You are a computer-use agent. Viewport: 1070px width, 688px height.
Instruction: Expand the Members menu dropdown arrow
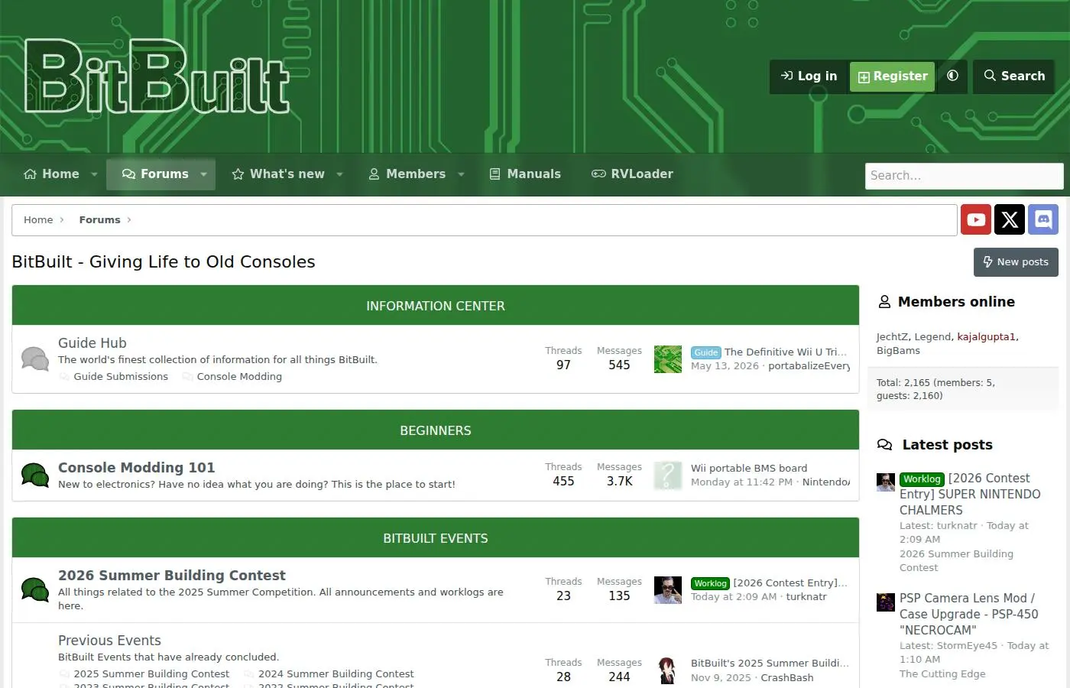pyautogui.click(x=462, y=174)
